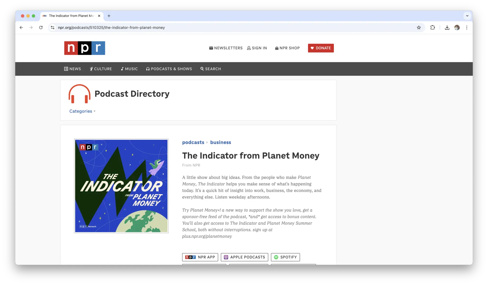Click the red headphones Podcast Directory icon

click(x=79, y=94)
